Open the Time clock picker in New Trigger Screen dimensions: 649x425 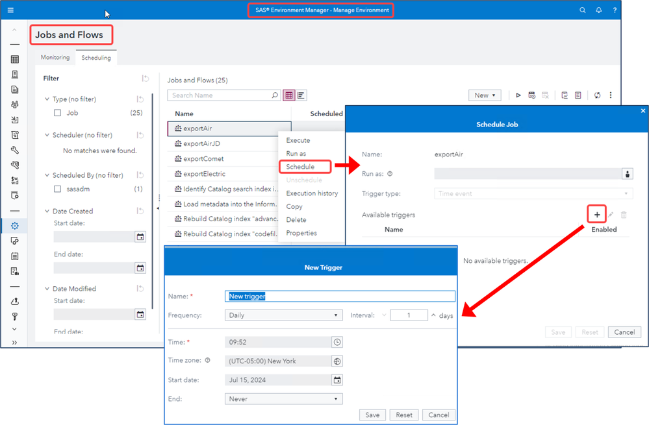click(337, 343)
